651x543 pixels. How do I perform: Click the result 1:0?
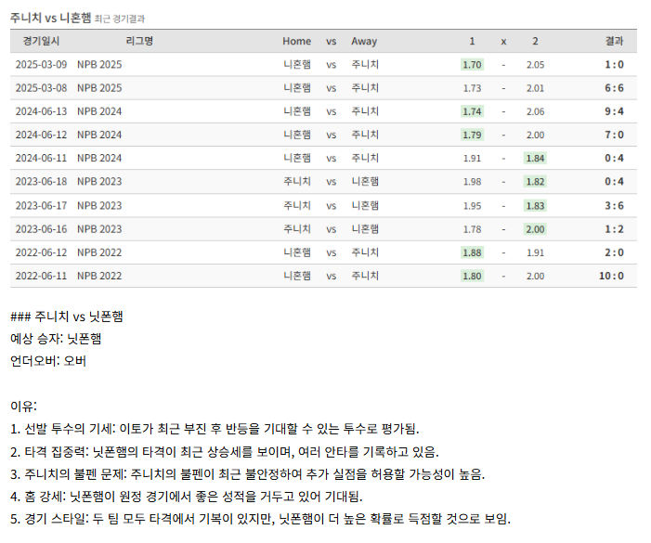coord(614,65)
